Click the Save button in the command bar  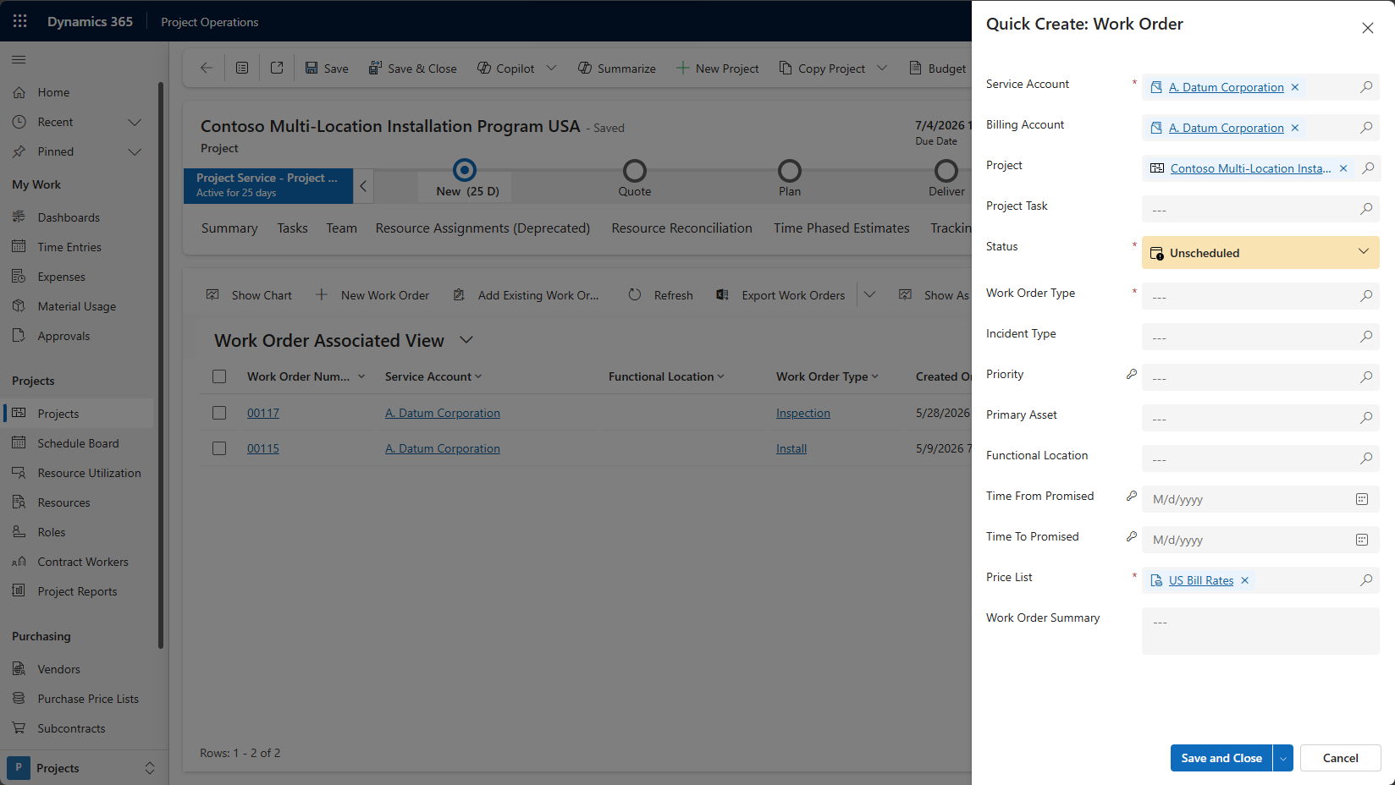pos(327,69)
